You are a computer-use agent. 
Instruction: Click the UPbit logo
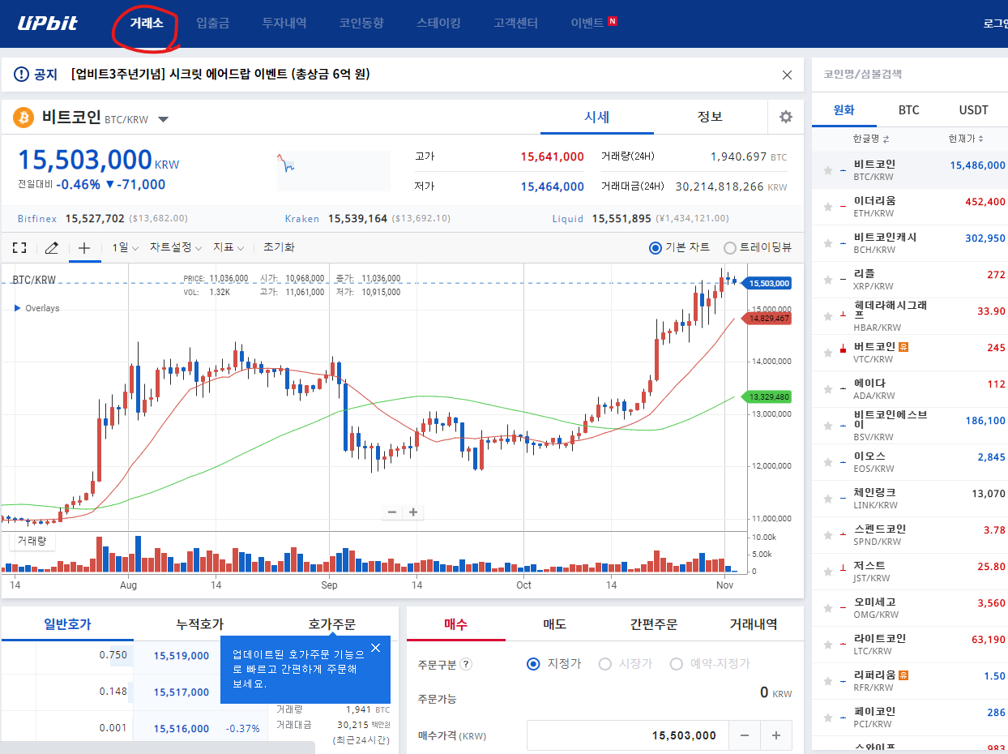point(48,23)
